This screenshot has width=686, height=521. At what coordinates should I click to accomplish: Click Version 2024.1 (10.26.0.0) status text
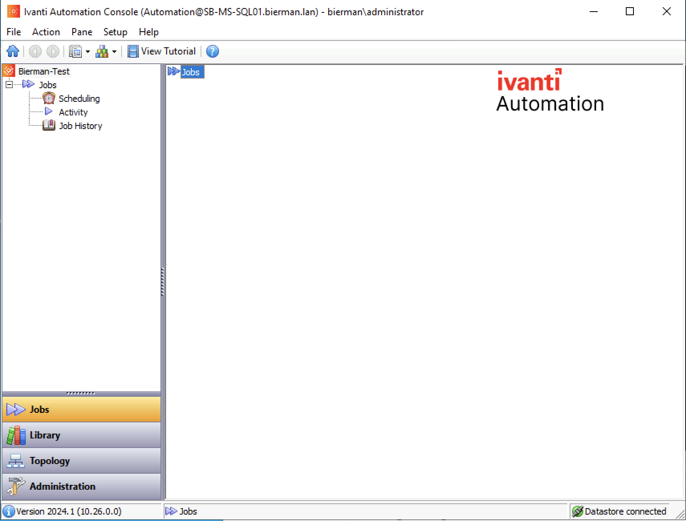point(69,511)
